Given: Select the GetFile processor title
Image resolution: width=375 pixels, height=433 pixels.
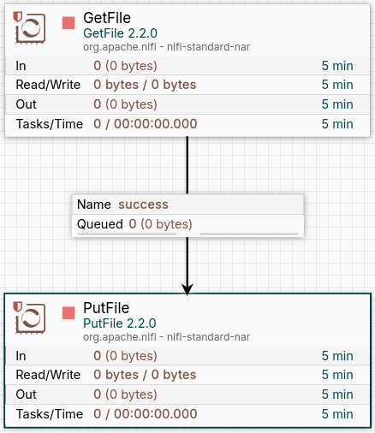Looking at the screenshot, I should [x=107, y=18].
